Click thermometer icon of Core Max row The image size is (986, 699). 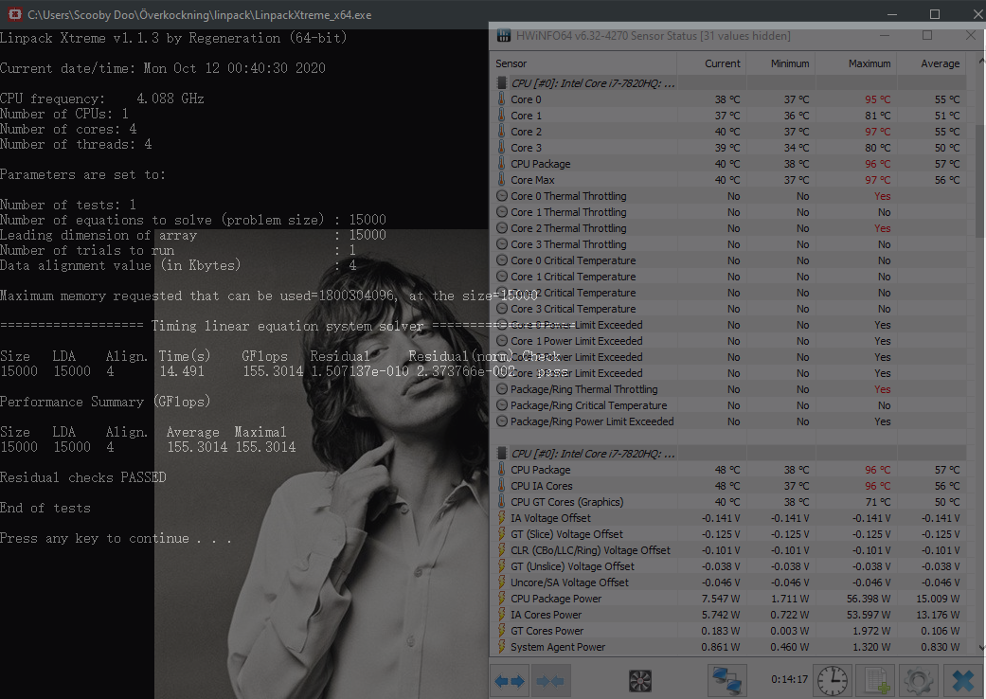(x=502, y=180)
